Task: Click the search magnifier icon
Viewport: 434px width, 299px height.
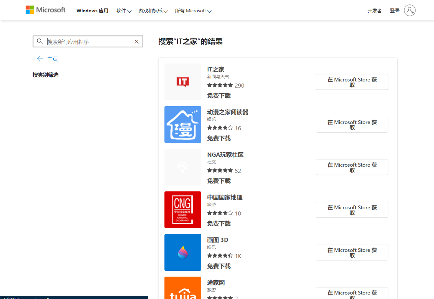Action: (x=40, y=42)
